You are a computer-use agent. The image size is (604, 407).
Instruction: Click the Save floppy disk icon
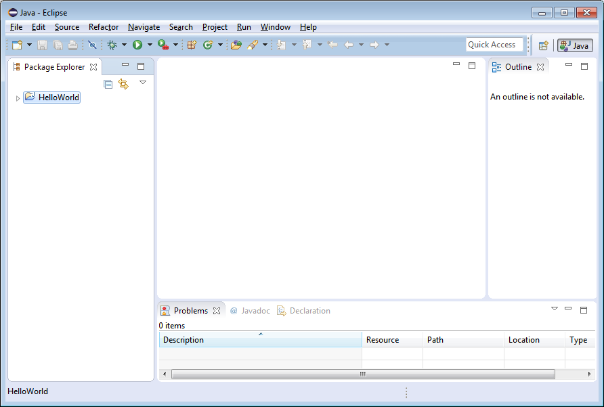tap(42, 45)
